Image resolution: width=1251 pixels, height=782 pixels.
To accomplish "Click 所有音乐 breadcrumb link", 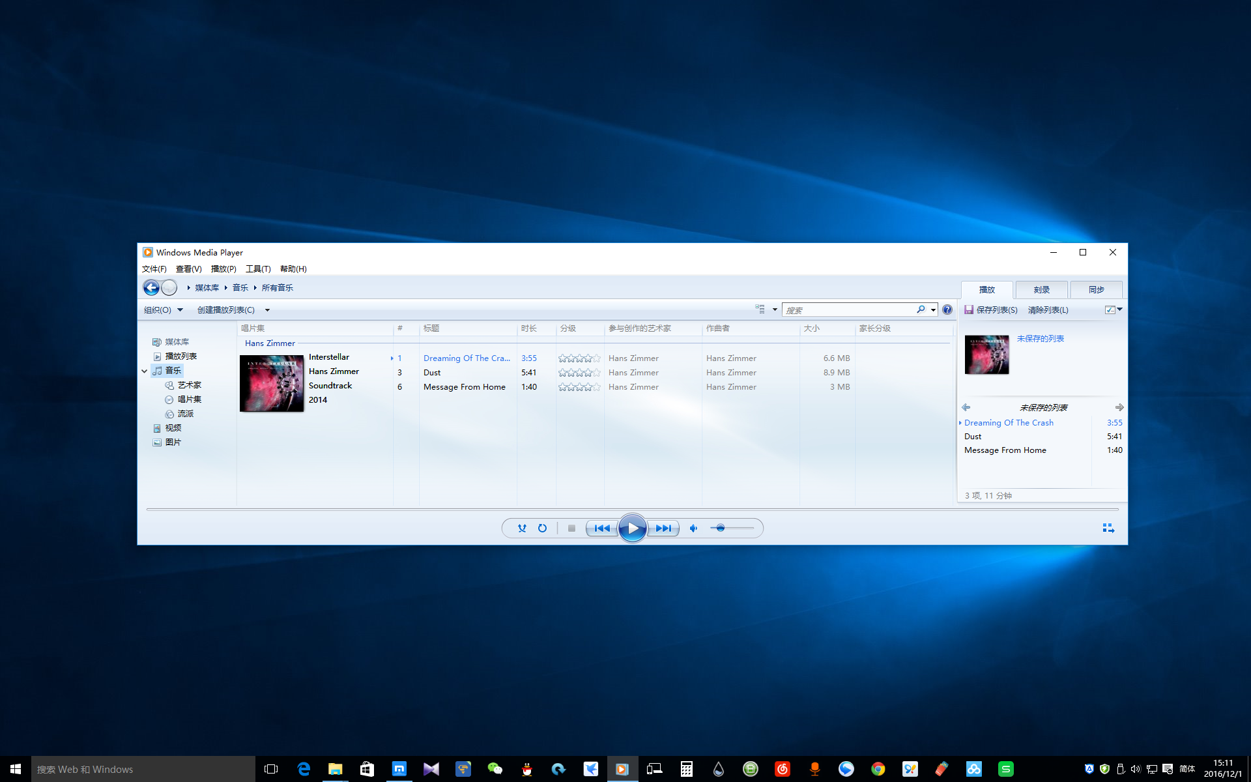I will pyautogui.click(x=278, y=288).
